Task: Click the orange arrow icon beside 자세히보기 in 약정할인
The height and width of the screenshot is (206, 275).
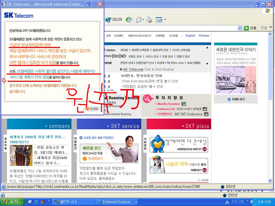Action: click(x=85, y=159)
